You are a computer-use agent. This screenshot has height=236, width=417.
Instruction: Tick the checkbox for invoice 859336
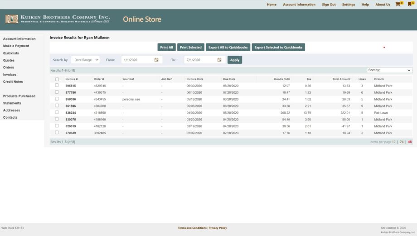coord(57,99)
